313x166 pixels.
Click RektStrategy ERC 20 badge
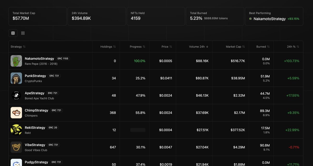click(x=53, y=127)
